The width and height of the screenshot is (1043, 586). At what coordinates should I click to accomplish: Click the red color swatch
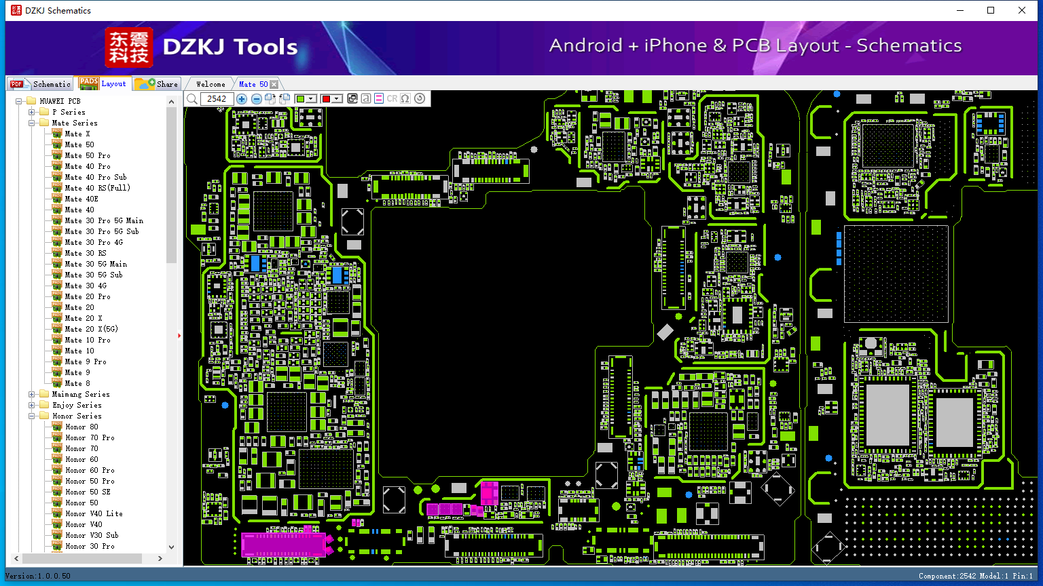326,99
